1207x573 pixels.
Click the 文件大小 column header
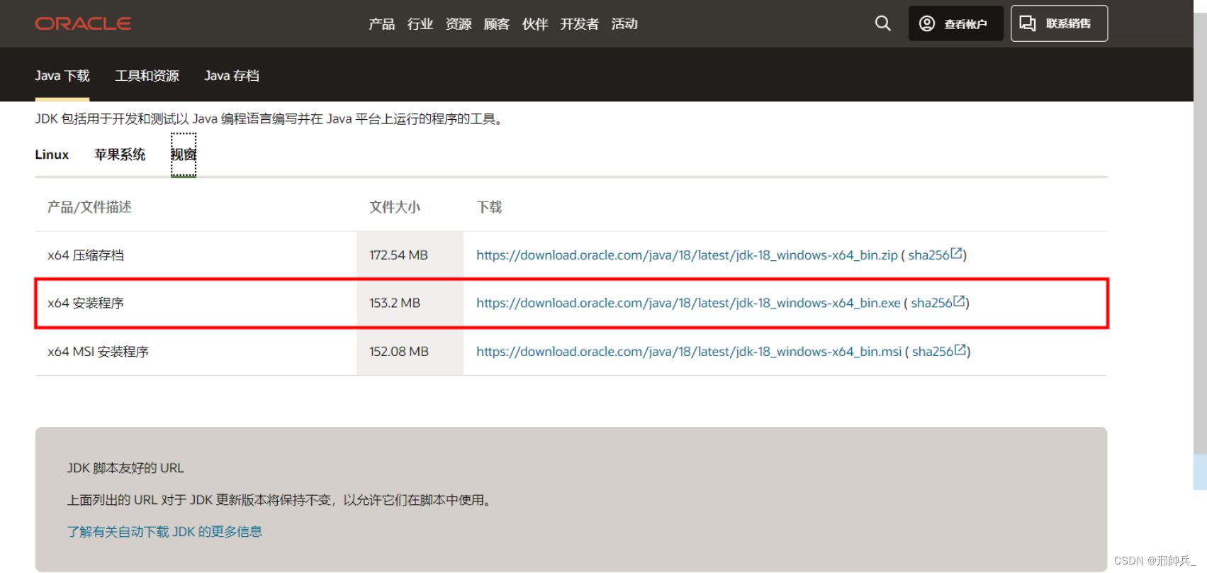[395, 207]
